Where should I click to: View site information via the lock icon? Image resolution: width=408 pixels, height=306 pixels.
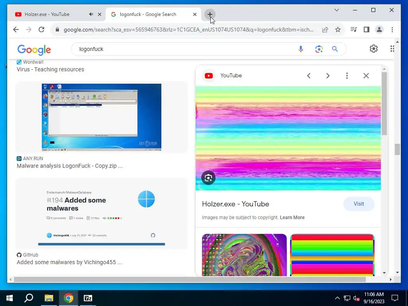(x=57, y=29)
